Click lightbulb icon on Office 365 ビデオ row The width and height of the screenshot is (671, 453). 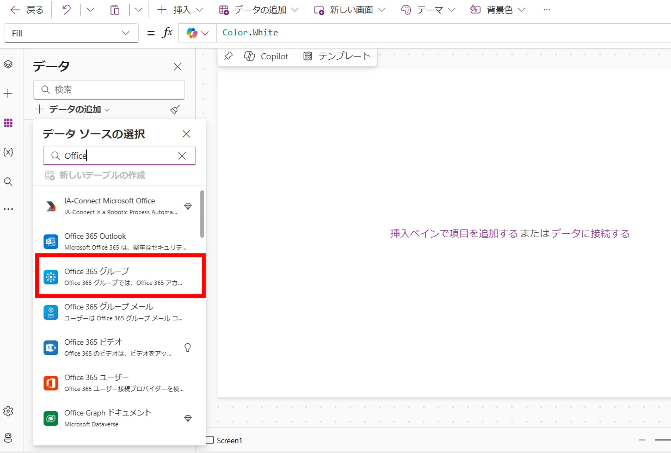click(188, 347)
